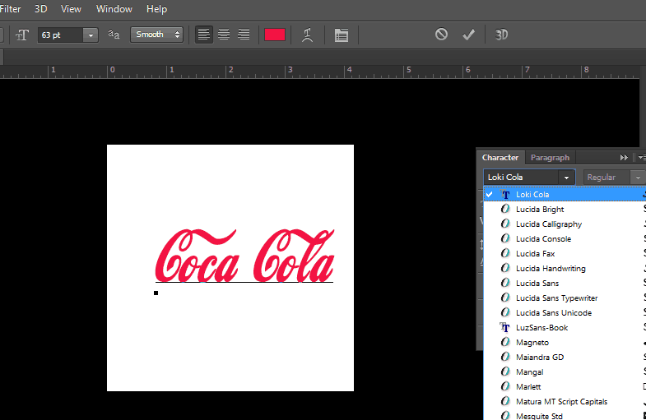Enable right align text
646x420 pixels.
click(244, 35)
